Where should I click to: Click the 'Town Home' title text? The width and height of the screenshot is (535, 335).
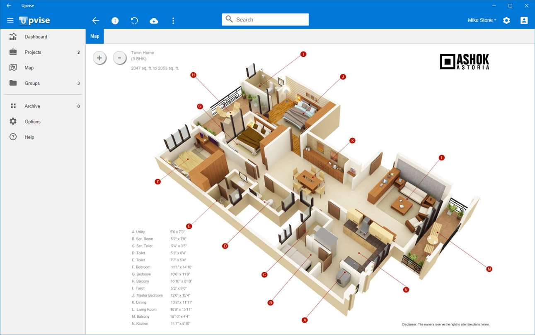[x=143, y=53]
